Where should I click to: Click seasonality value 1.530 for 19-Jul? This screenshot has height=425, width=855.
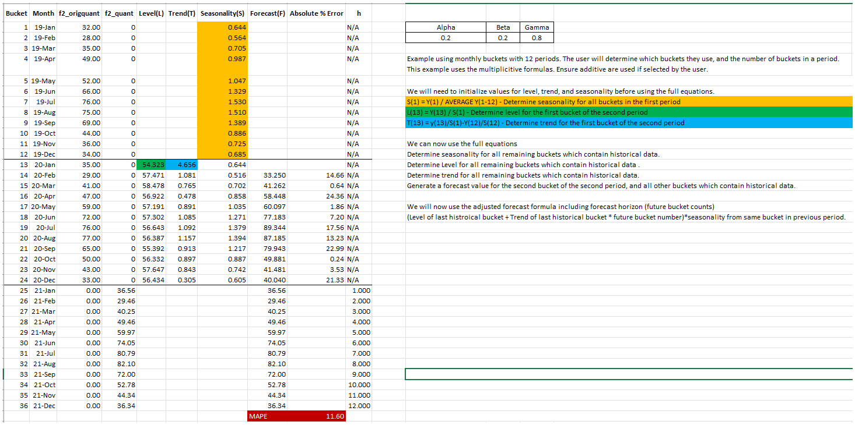(x=223, y=102)
